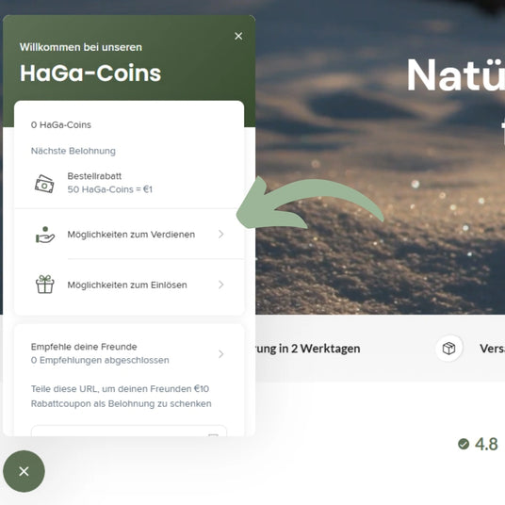Click the hand with coin earning icon
This screenshot has height=505, width=505.
pos(45,235)
